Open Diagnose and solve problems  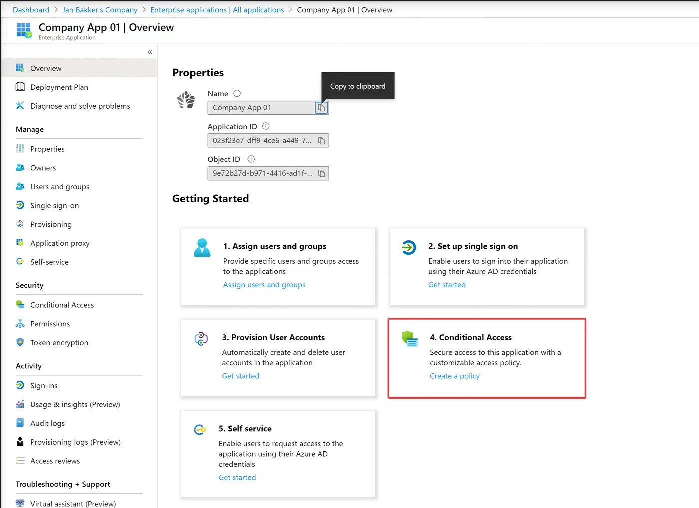click(x=79, y=106)
